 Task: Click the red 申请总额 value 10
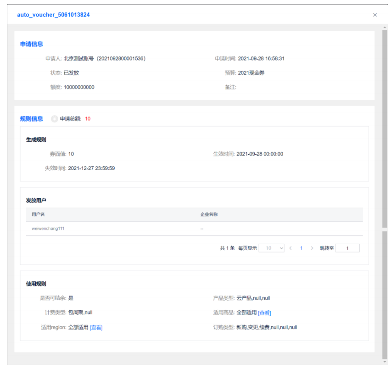[88, 119]
